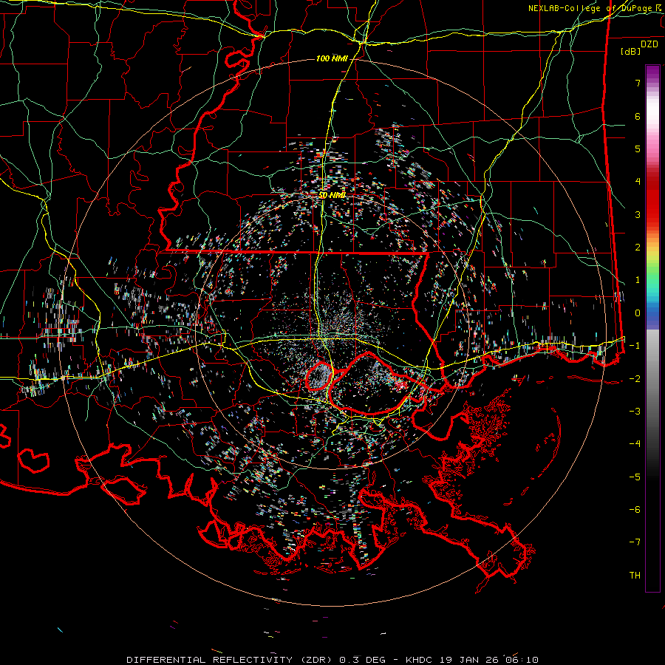Click the [dB] units label

point(631,51)
